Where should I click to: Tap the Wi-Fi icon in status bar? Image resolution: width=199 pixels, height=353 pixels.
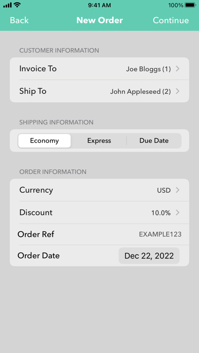(x=16, y=5)
